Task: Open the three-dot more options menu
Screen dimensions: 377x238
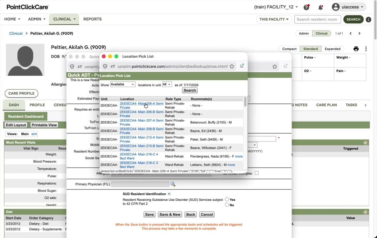Action: 366,49
